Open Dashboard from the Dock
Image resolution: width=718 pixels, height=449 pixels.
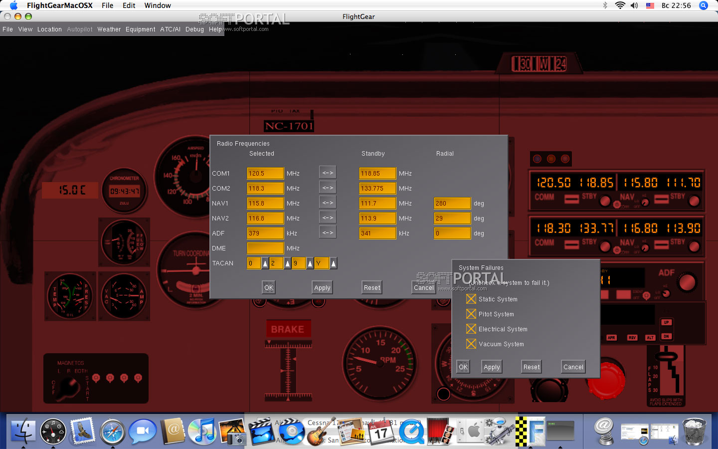point(53,431)
